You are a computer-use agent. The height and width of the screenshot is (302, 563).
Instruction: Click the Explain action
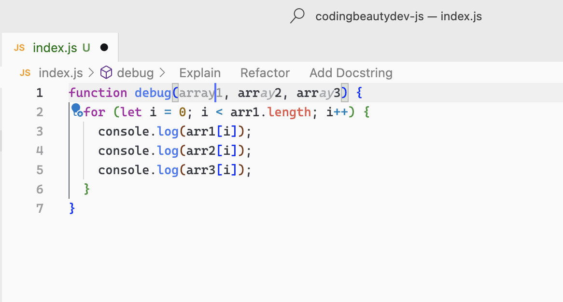tap(200, 73)
